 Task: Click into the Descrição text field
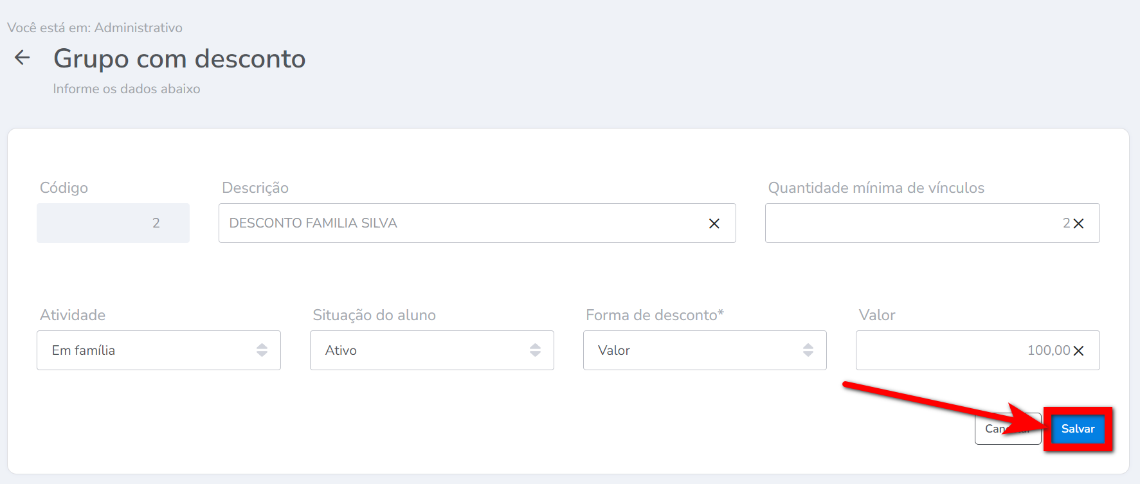click(463, 223)
